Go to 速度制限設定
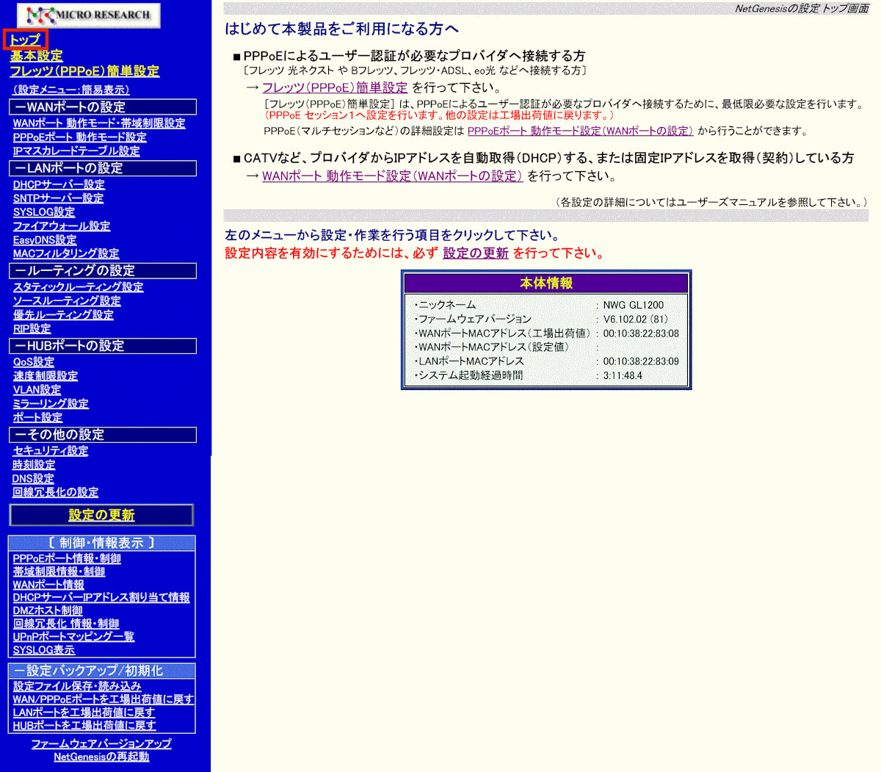 pos(46,376)
